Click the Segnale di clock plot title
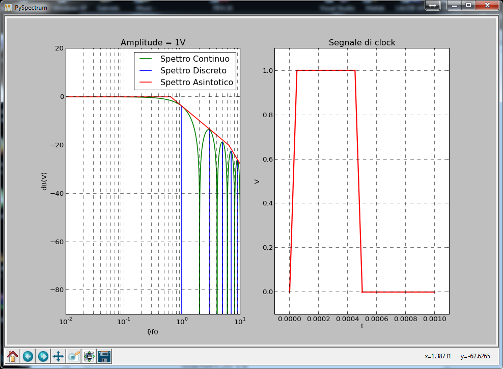Viewport: 503px width, 369px height. coord(362,43)
